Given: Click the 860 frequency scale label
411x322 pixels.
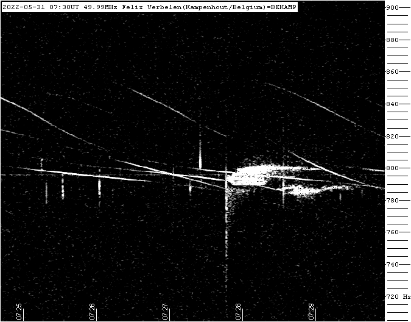Looking at the screenshot, I should pos(392,71).
